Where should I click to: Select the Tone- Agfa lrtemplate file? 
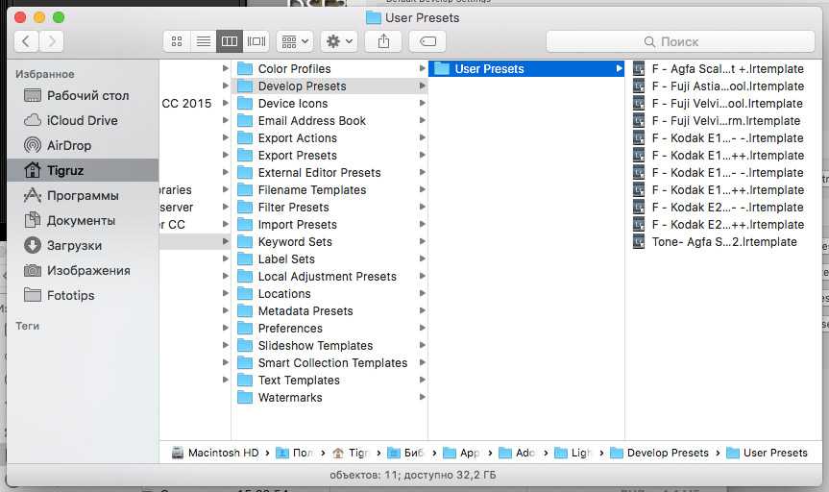pyautogui.click(x=723, y=241)
